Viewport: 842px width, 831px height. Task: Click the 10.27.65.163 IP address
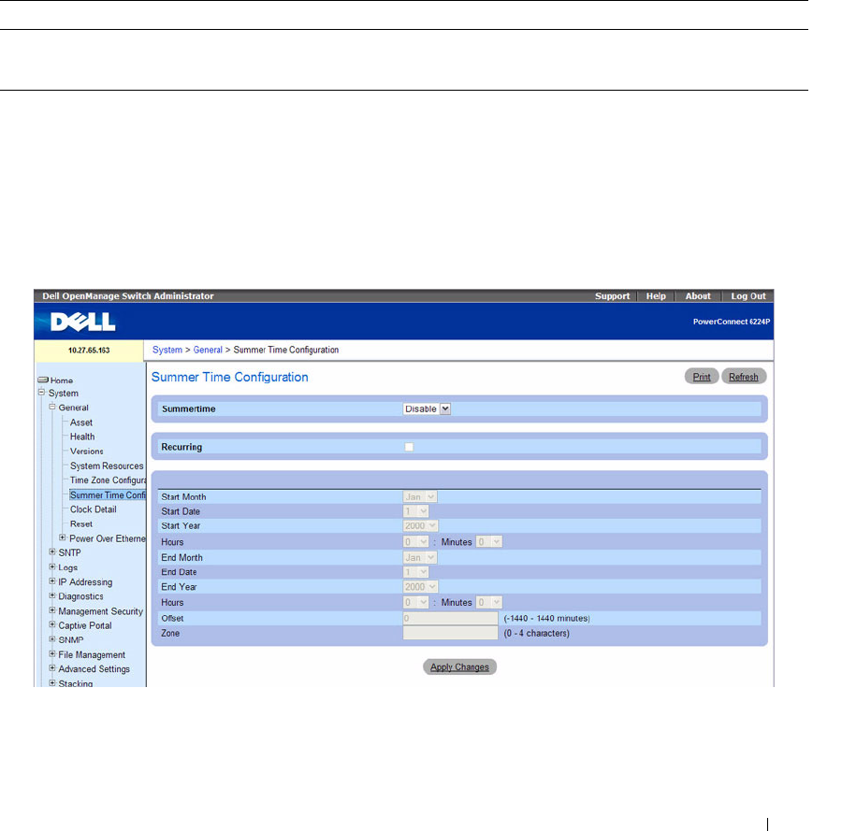point(89,351)
